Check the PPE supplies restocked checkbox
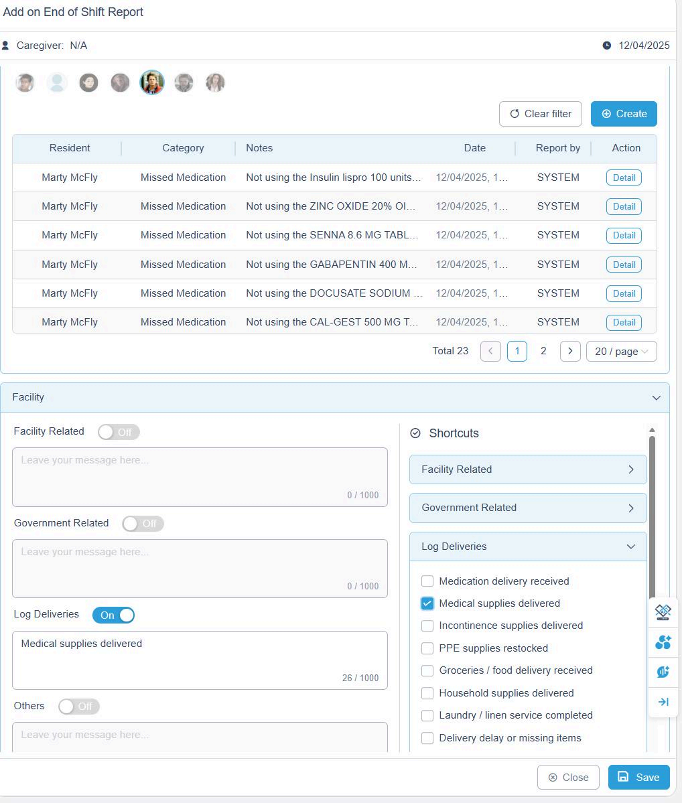This screenshot has height=803, width=682. tap(427, 648)
